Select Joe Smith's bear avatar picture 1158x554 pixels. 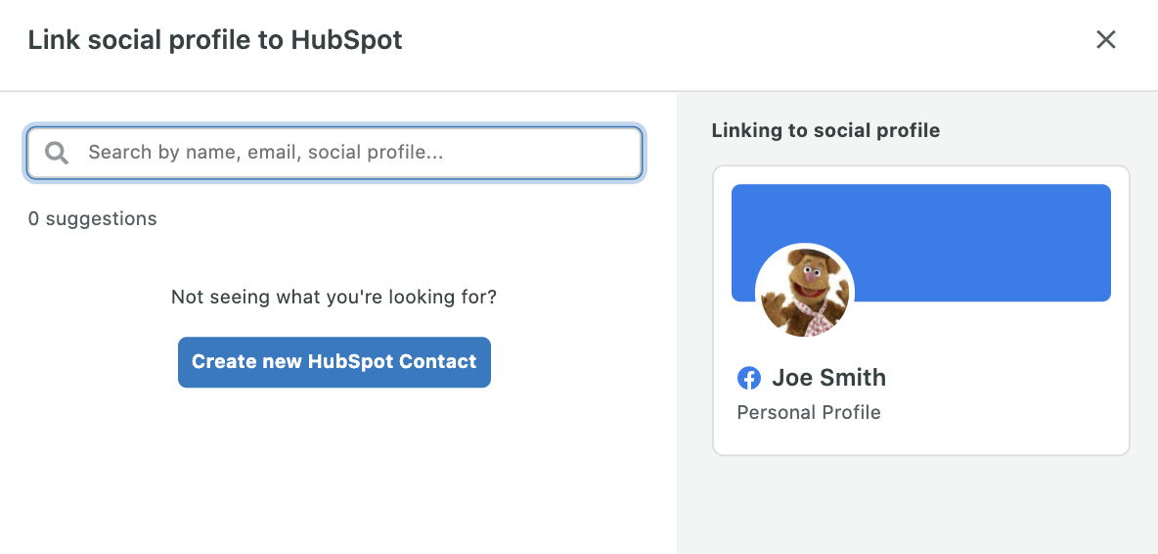click(x=805, y=293)
